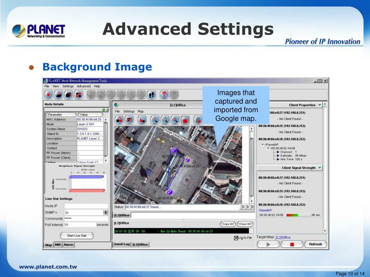This screenshot has width=370, height=277.
Task: Collapse the PlanetAP tree node
Action: pos(262,145)
